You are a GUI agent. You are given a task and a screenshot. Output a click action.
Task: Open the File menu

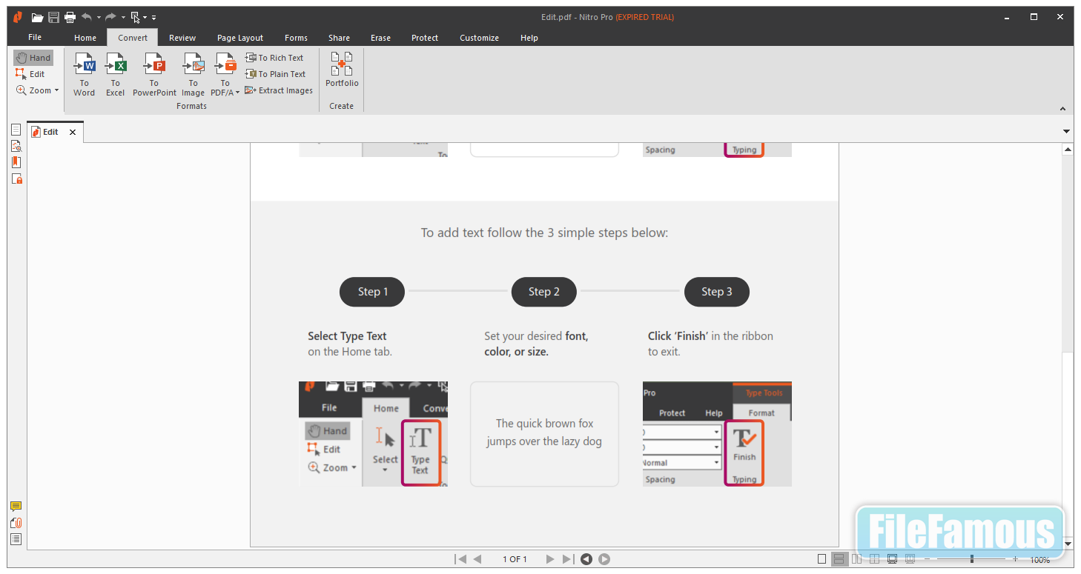point(35,38)
